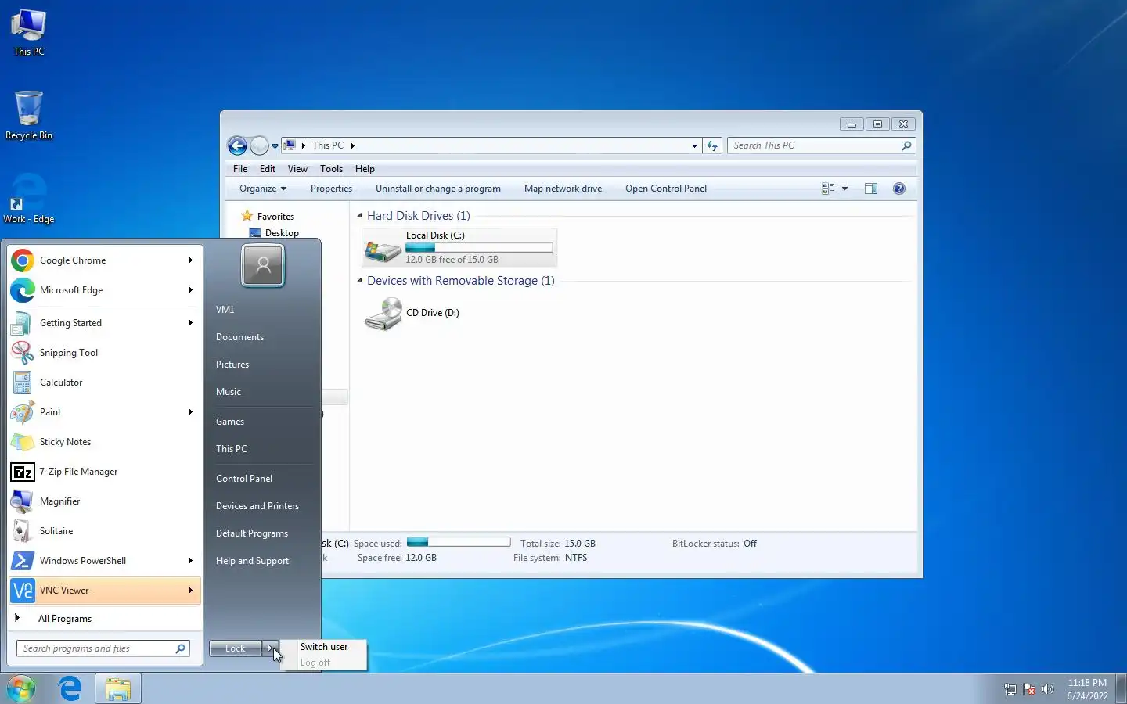
Task: Click Map network drive
Action: coord(563,189)
